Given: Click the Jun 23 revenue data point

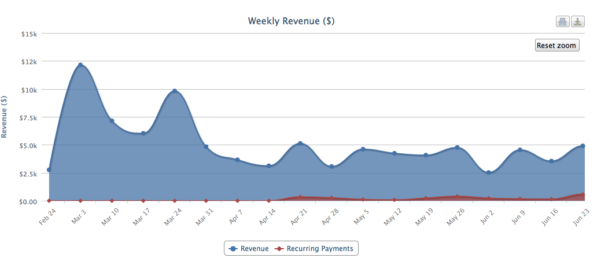Looking at the screenshot, I should click(583, 146).
